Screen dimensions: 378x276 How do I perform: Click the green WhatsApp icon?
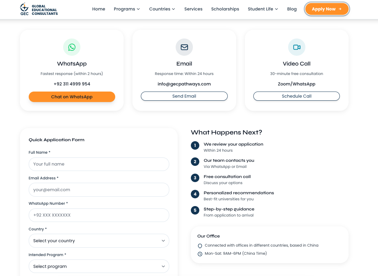click(x=72, y=47)
